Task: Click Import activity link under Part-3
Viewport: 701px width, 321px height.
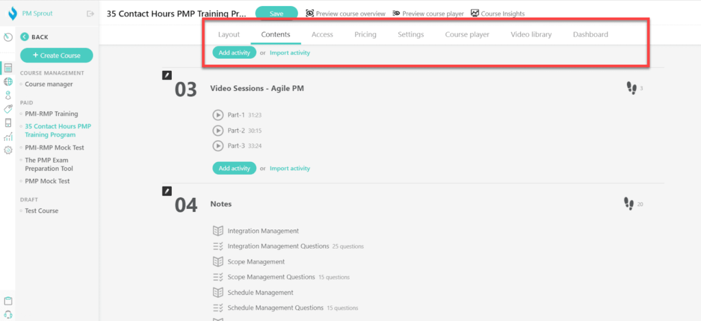Action: [290, 168]
